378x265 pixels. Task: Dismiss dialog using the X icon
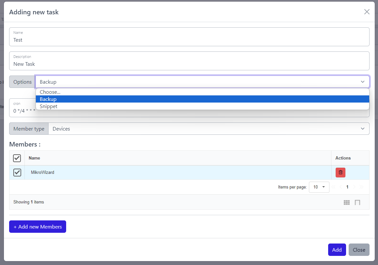click(367, 12)
